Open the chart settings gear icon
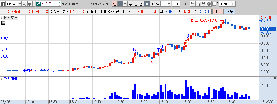 click(x=209, y=4)
